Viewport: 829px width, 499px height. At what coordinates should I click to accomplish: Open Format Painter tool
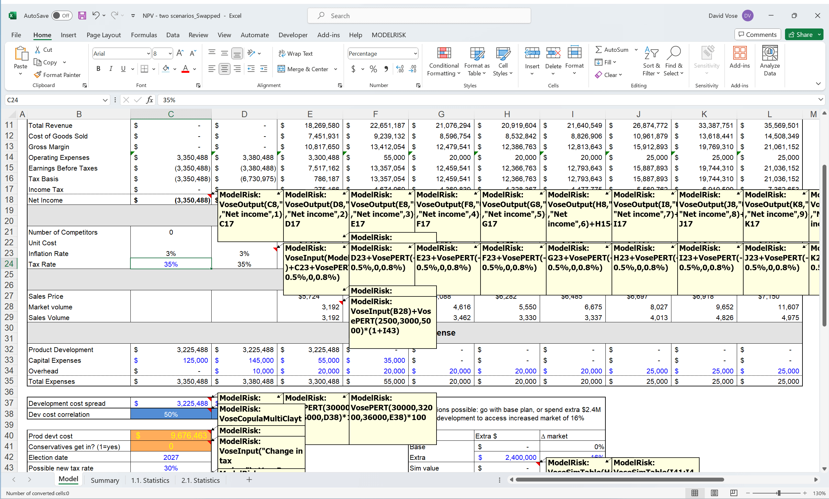[x=57, y=75]
